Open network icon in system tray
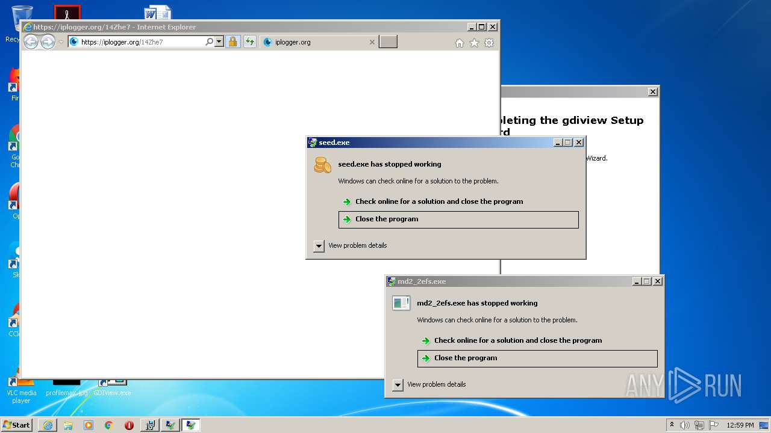This screenshot has width=771, height=433. tap(699, 425)
